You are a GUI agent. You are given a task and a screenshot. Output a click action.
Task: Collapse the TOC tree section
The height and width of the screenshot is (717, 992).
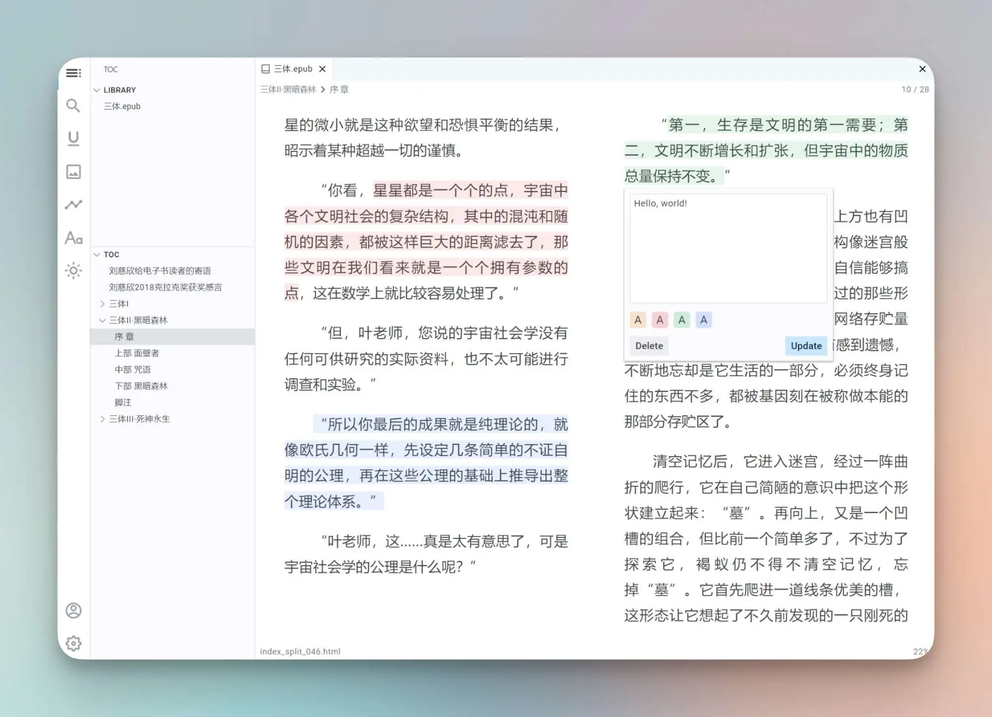coord(96,254)
